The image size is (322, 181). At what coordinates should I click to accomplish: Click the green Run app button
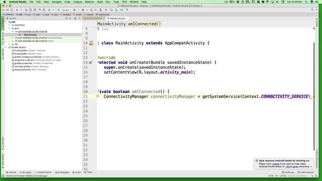74,10
